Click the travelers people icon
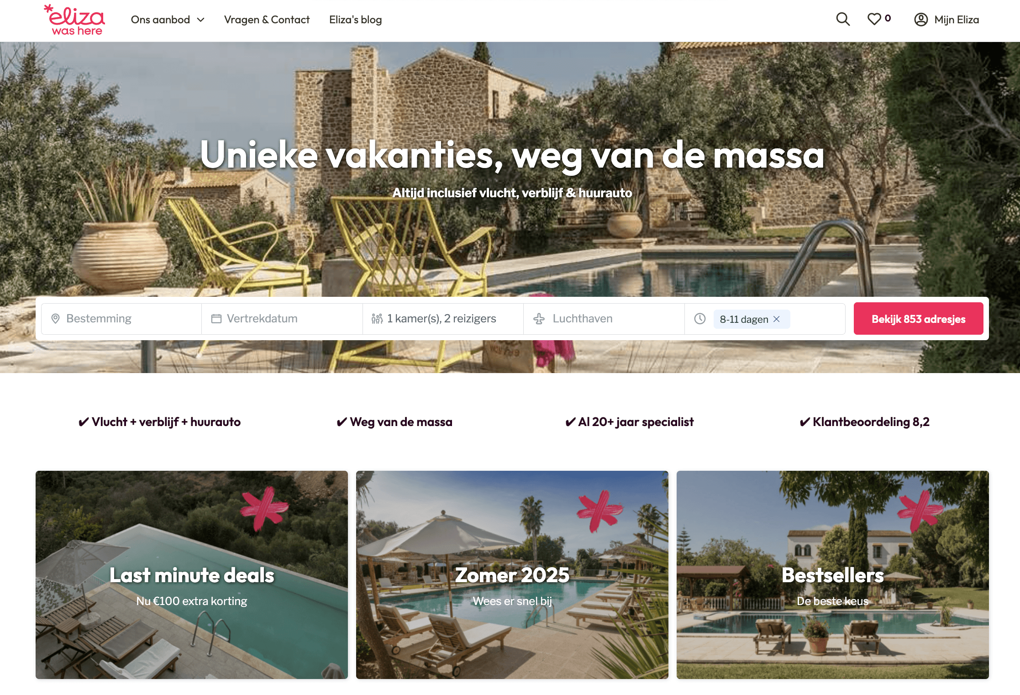This screenshot has width=1020, height=695. click(377, 319)
